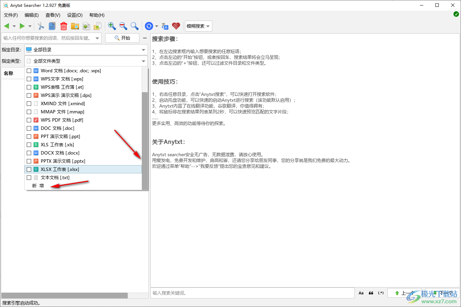Click the 搜索引擎启动成功 status bar text

coord(22,303)
